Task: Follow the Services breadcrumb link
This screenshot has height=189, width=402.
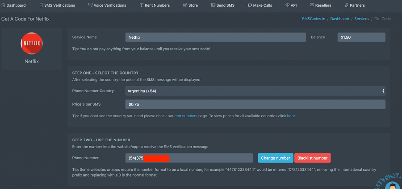Action: click(x=362, y=19)
